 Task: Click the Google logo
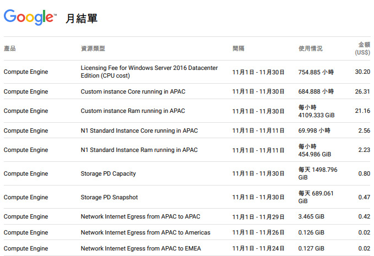coord(30,17)
